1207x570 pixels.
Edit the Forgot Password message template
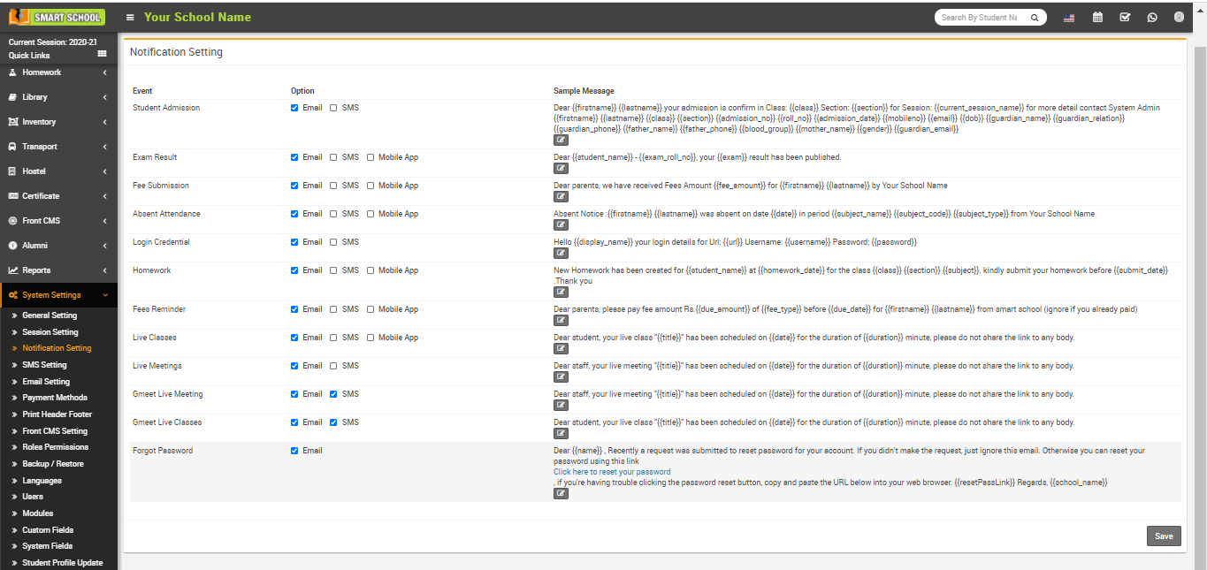(561, 493)
